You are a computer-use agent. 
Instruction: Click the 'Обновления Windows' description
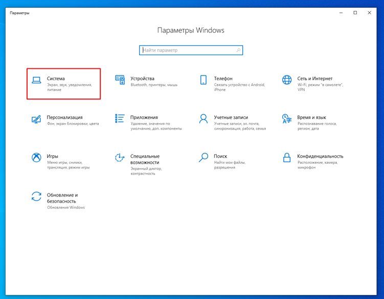[x=66, y=207]
